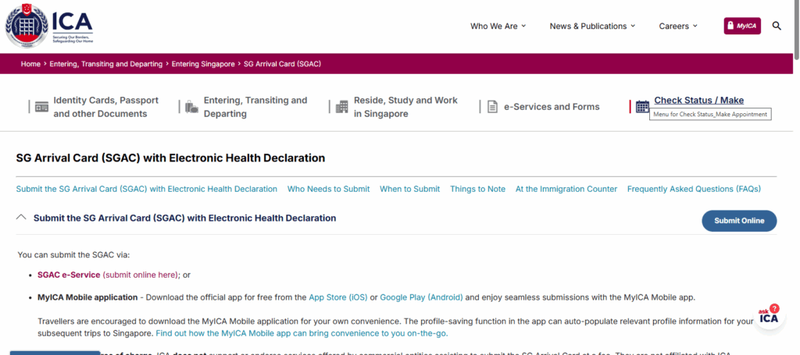Select e-Services and Forms menu item
Viewport: 800px width, 355px height.
[x=552, y=107]
